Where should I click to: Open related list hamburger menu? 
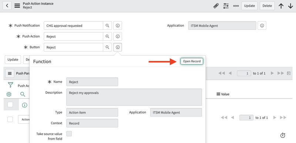point(10,73)
